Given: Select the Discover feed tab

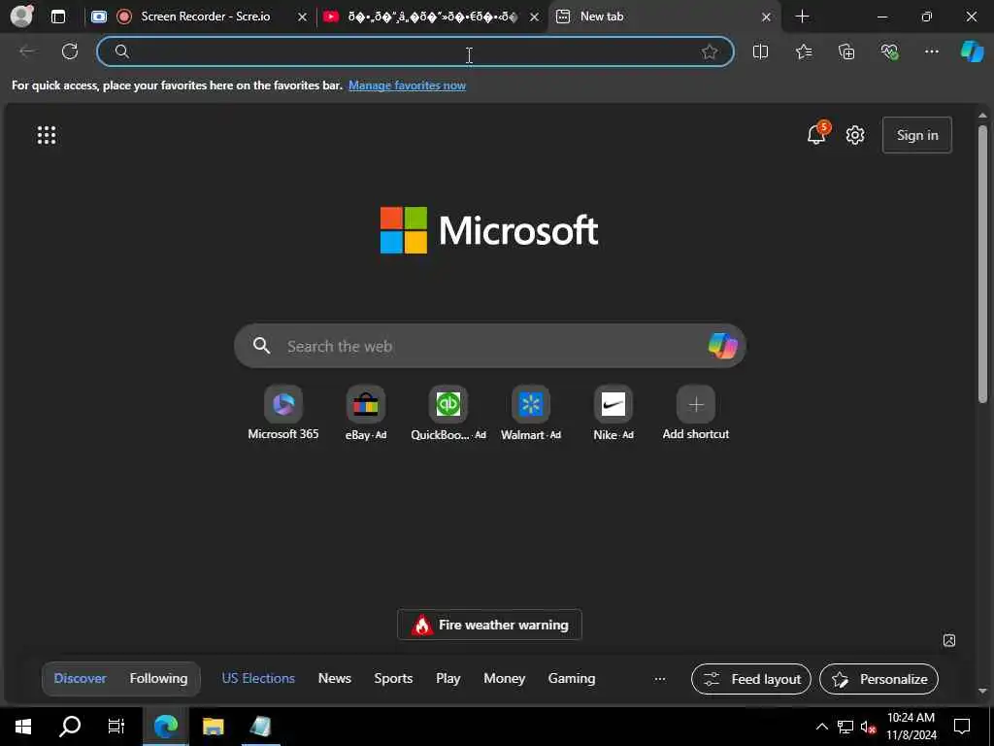Looking at the screenshot, I should 80,678.
